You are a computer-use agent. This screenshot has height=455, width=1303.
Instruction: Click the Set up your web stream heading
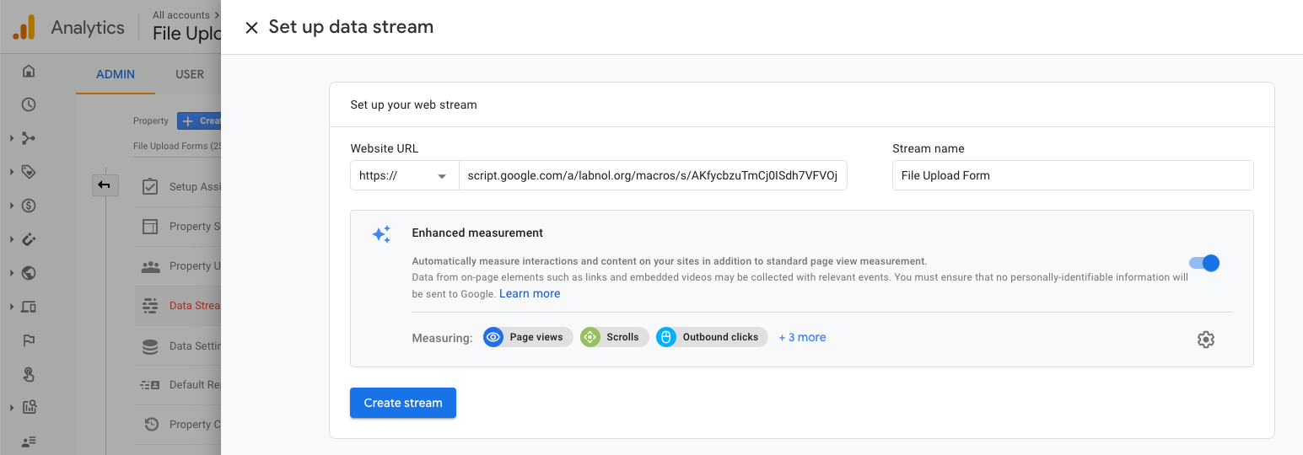pyautogui.click(x=413, y=105)
